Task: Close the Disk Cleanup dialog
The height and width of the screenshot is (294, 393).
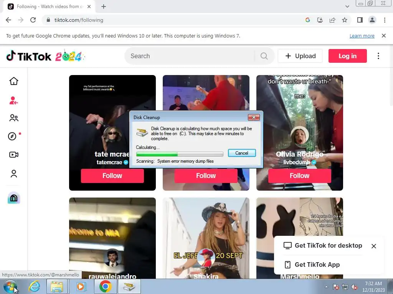Action: [x=254, y=117]
